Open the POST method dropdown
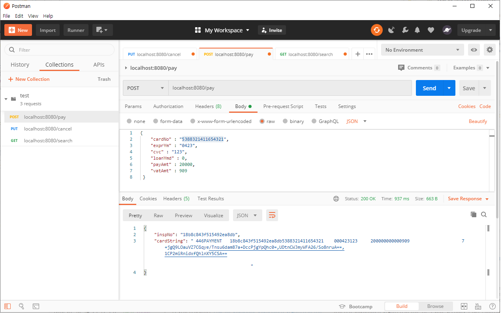Viewport: 502px width, 313px height. [x=146, y=88]
